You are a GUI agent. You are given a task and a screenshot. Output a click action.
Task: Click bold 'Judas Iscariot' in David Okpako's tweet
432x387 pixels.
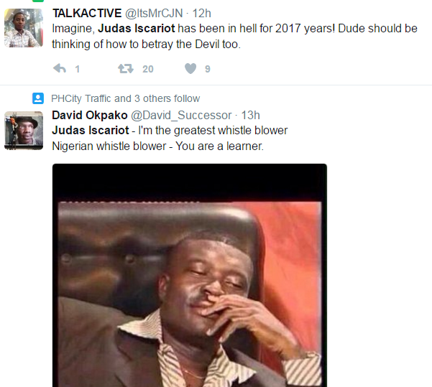[x=91, y=130]
